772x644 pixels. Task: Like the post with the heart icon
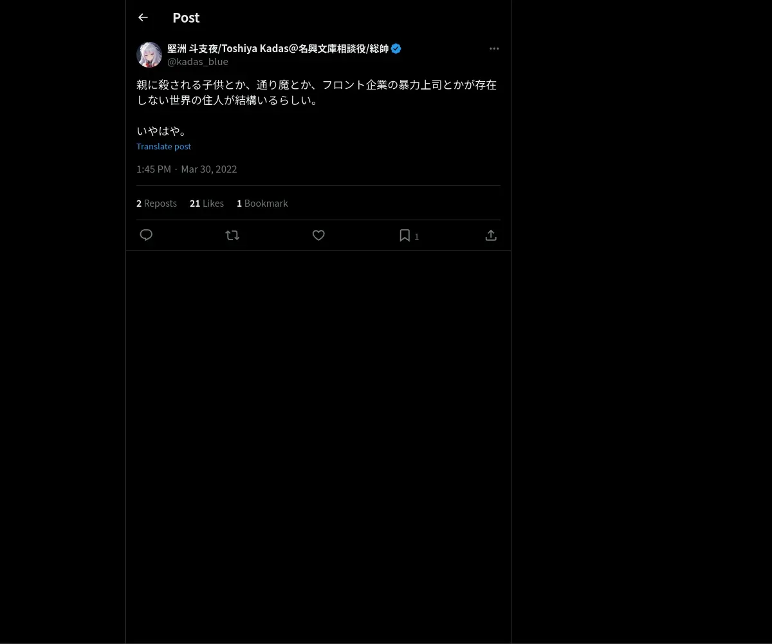(318, 235)
